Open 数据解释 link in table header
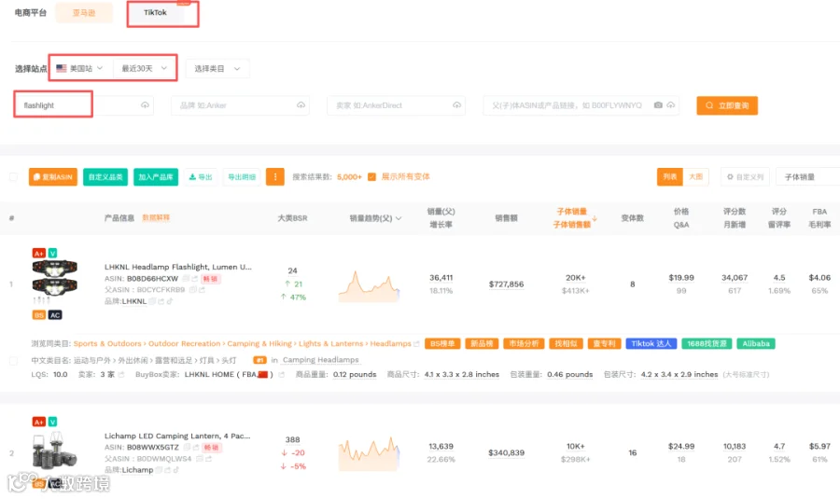This screenshot has height=499, width=840. click(155, 218)
